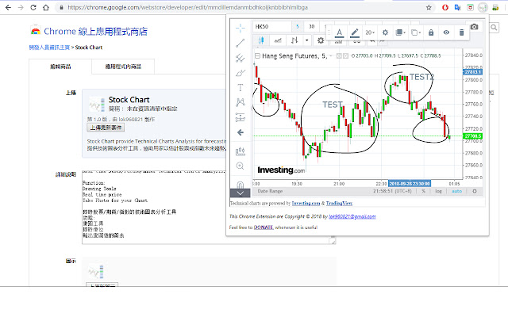508x317 pixels.
Task: Click the Chrome Web Store logo title
Action: coord(89,32)
